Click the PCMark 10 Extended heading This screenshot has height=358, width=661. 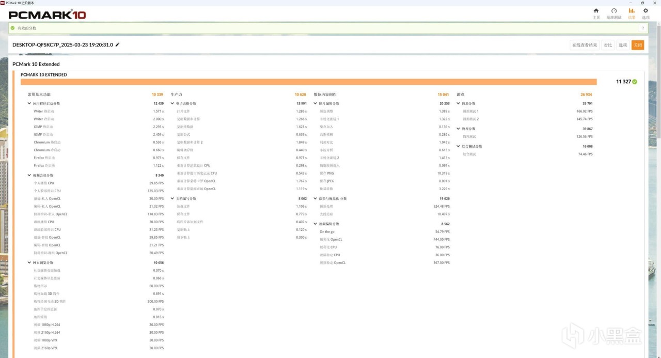pos(36,64)
